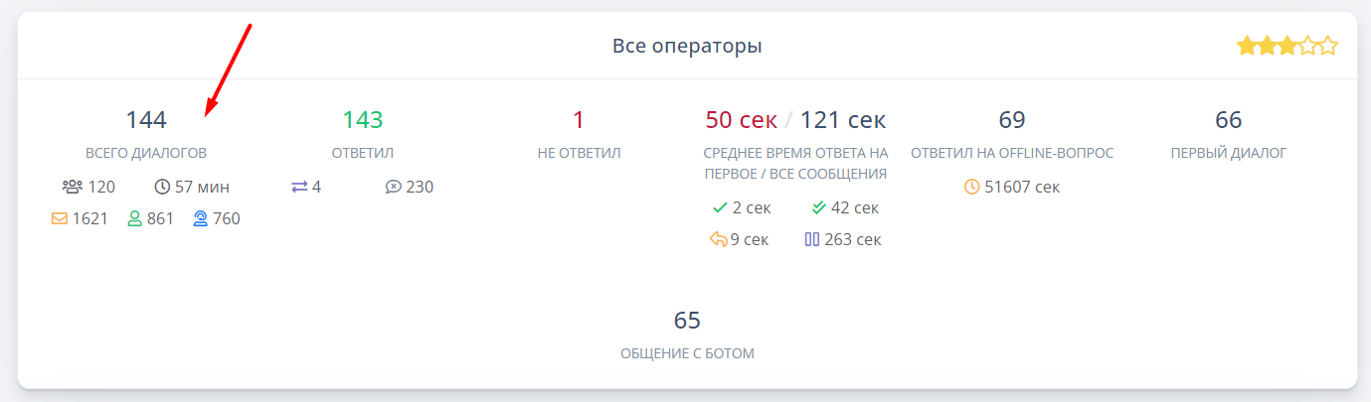Click the orange reply arrow icon beside 9 сек
1371x402 pixels.
tap(718, 239)
